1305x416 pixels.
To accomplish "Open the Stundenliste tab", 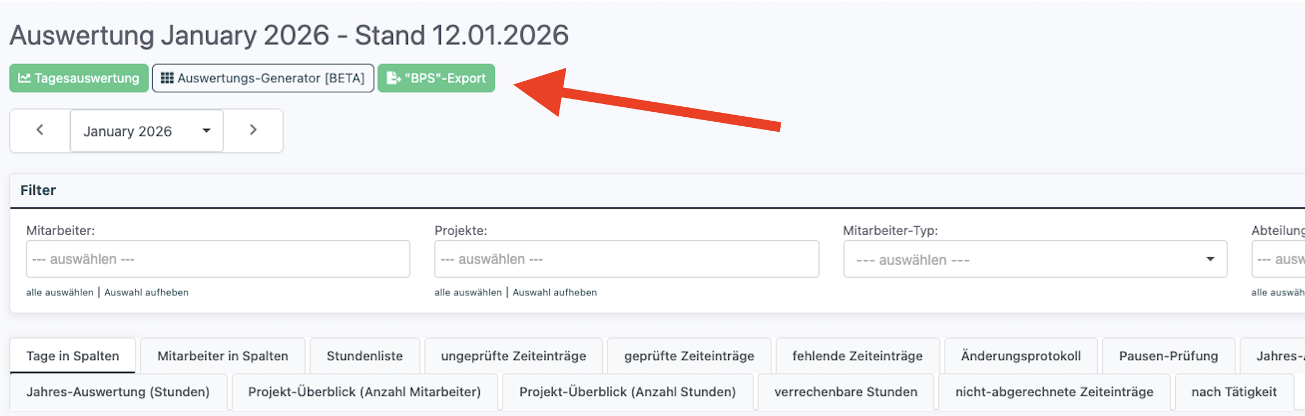I will pyautogui.click(x=365, y=356).
